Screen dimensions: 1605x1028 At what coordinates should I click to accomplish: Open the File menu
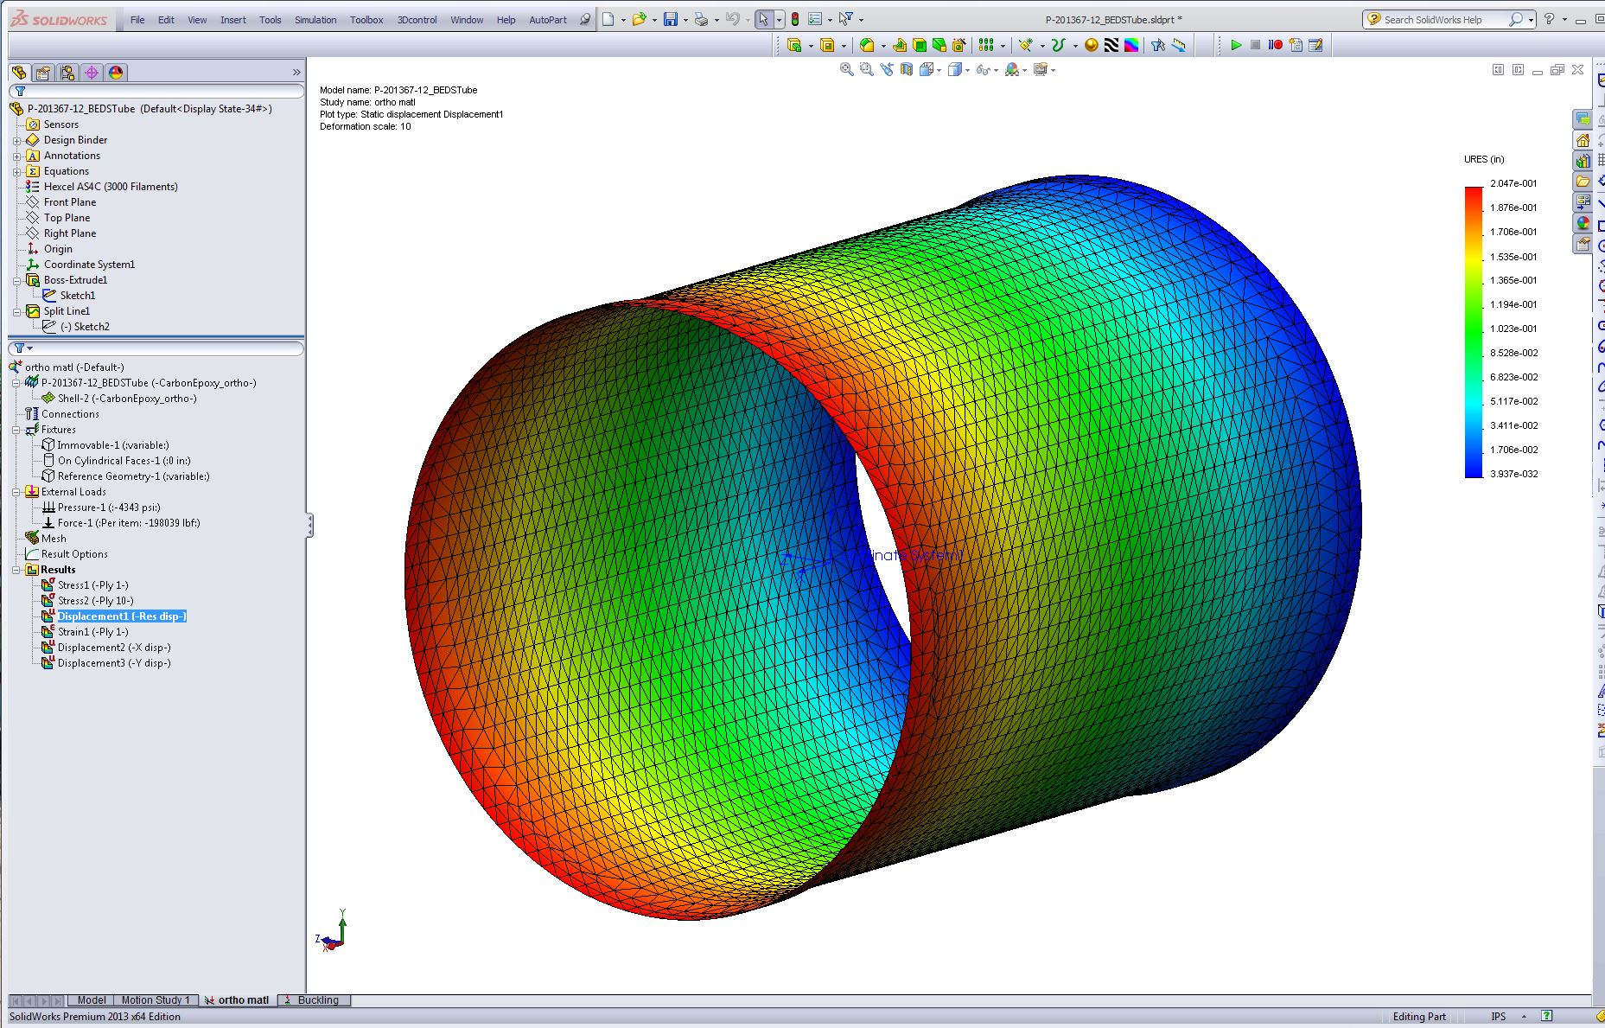tap(137, 20)
